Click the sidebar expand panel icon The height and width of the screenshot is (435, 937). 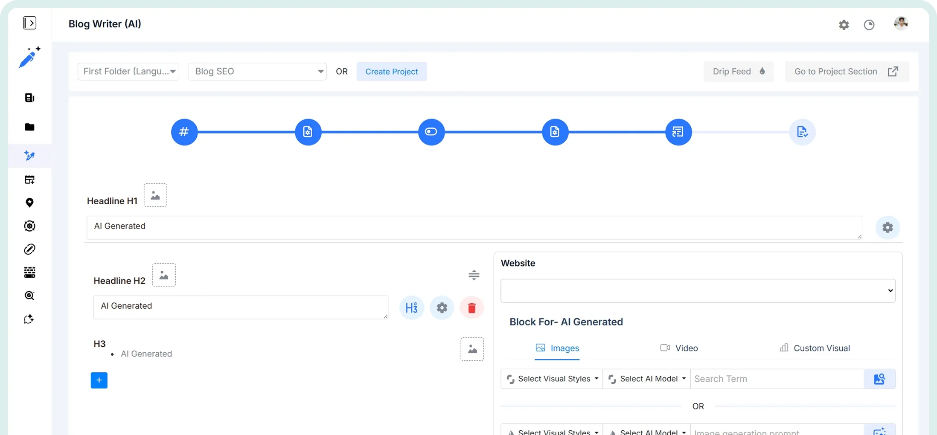(29, 23)
